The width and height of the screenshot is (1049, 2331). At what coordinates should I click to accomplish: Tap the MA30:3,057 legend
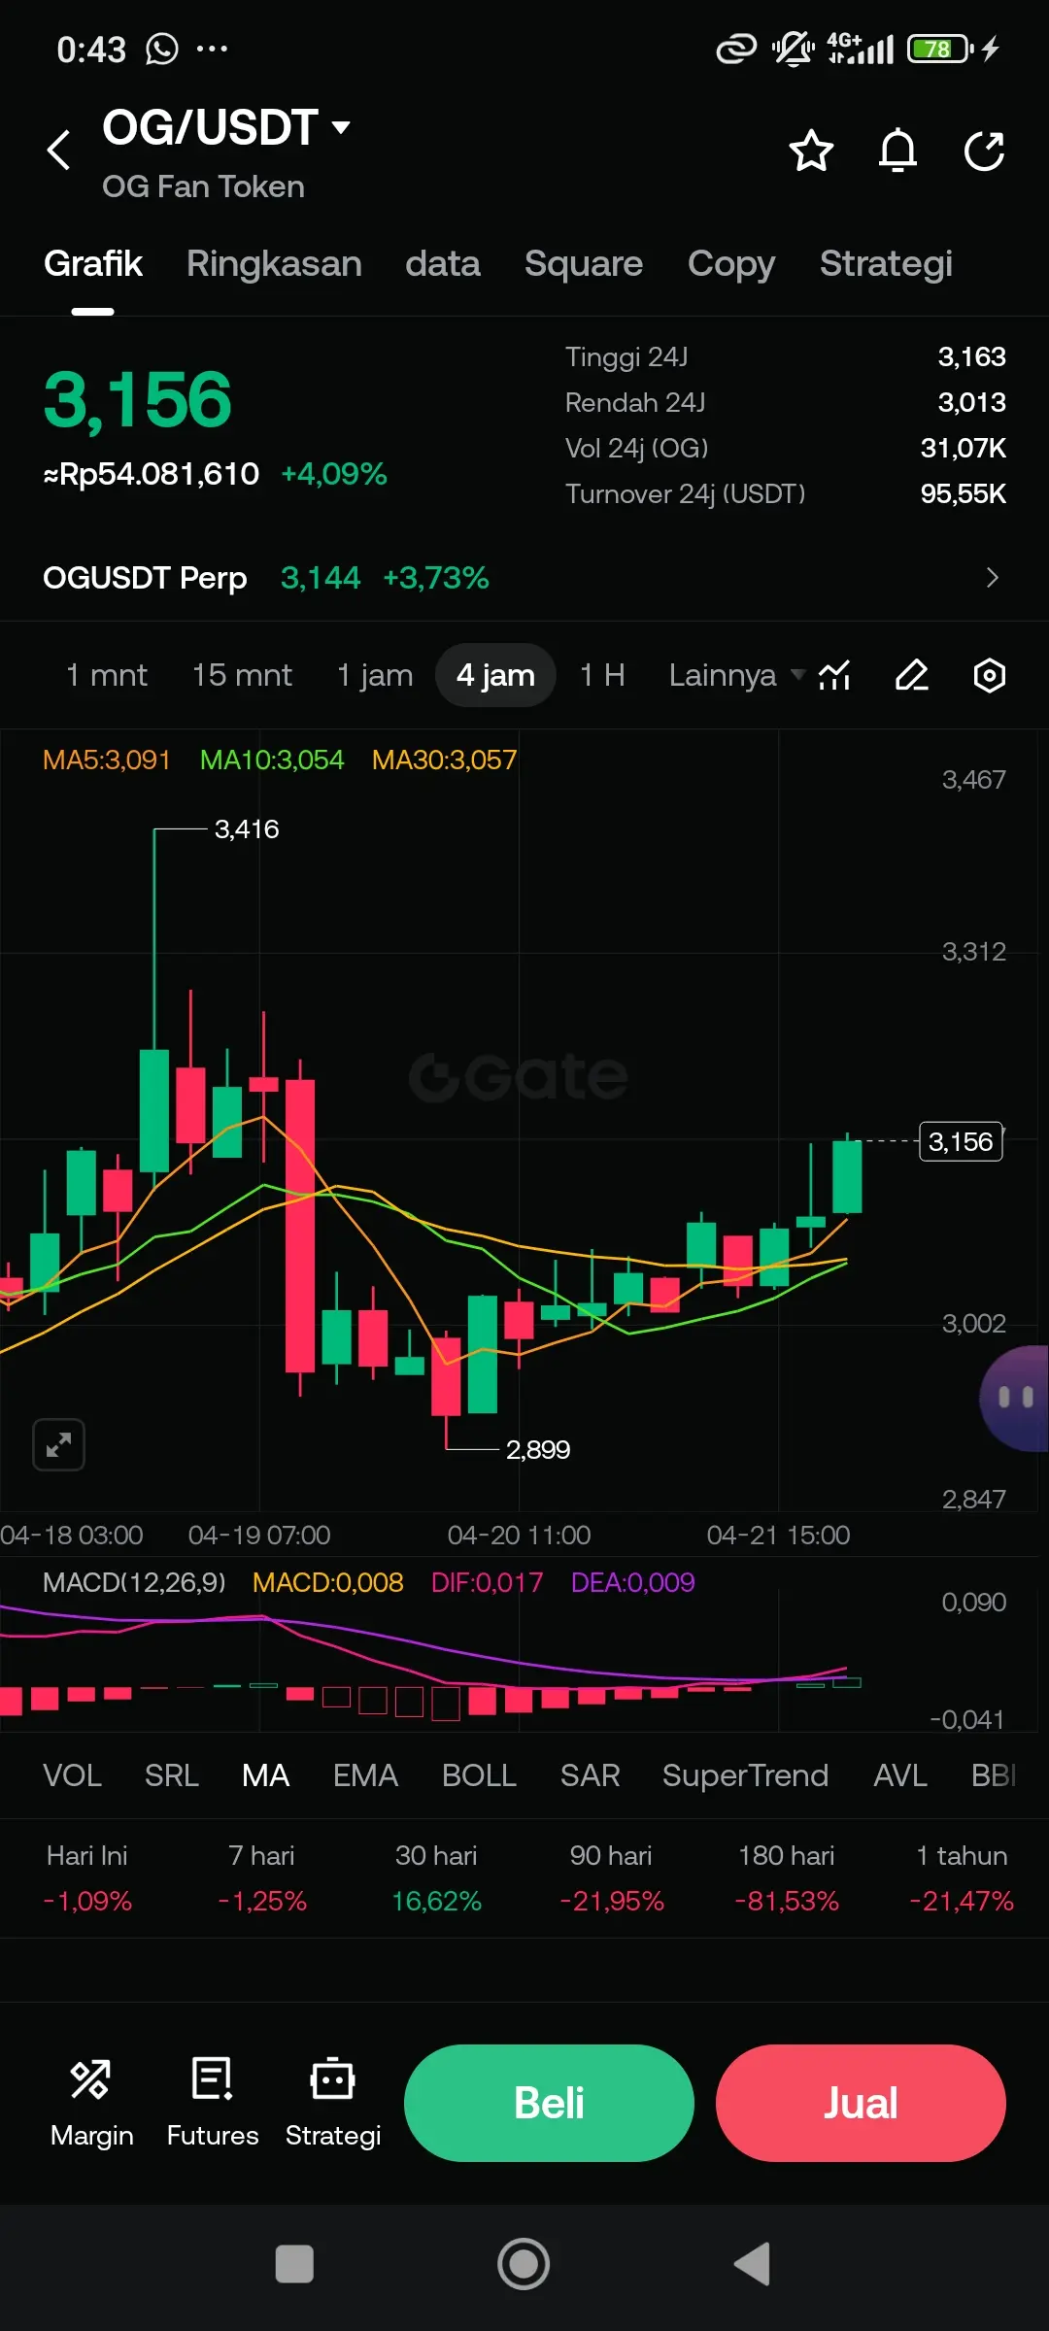[444, 760]
